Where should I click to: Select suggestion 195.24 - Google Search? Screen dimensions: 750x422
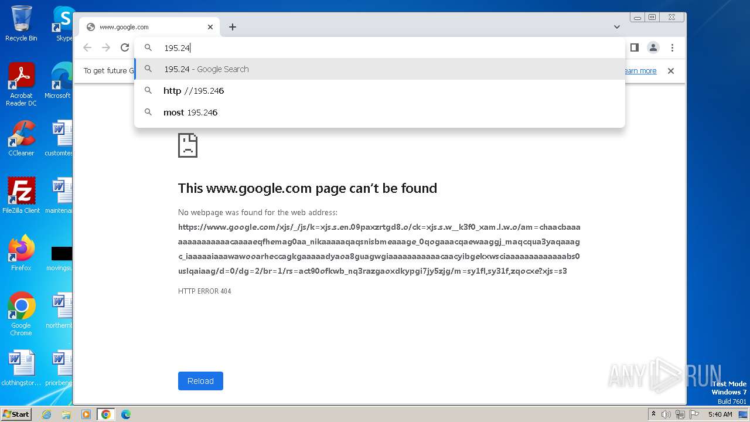pos(380,69)
